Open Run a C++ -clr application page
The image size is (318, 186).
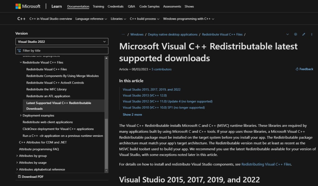point(63,136)
